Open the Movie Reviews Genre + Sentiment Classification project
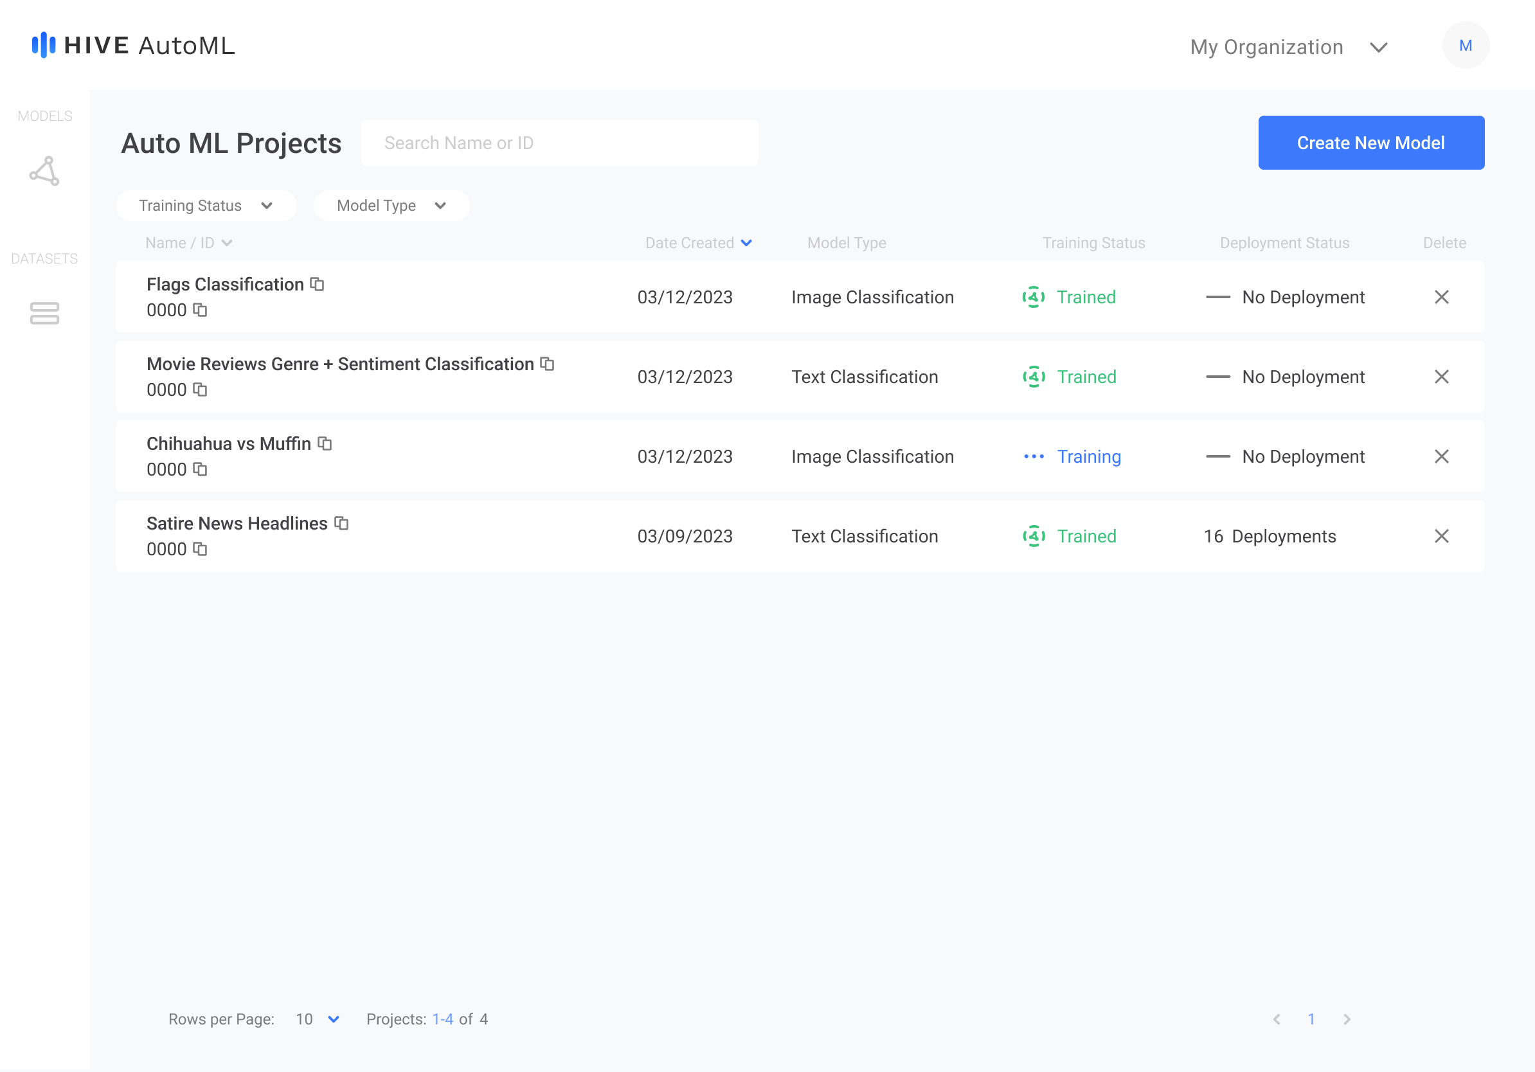This screenshot has height=1072, width=1535. coord(339,364)
